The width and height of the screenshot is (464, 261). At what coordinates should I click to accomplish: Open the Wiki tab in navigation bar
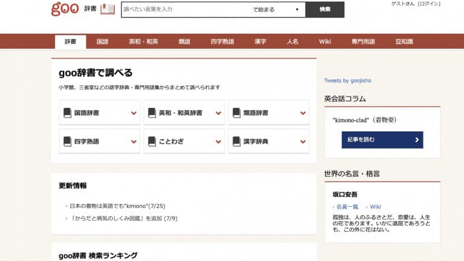click(324, 42)
